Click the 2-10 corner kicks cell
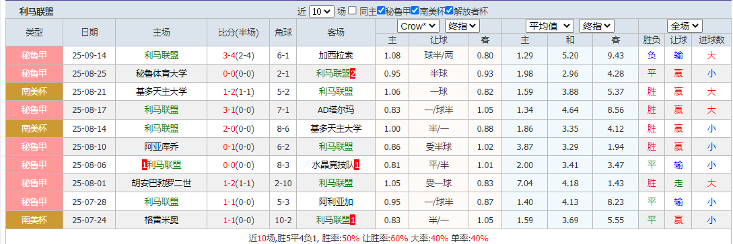 pos(283,184)
